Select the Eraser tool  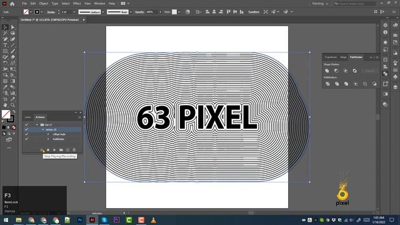12,57
